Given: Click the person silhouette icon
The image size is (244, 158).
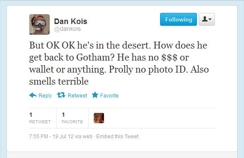Looking at the screenshot, I should point(205,19).
